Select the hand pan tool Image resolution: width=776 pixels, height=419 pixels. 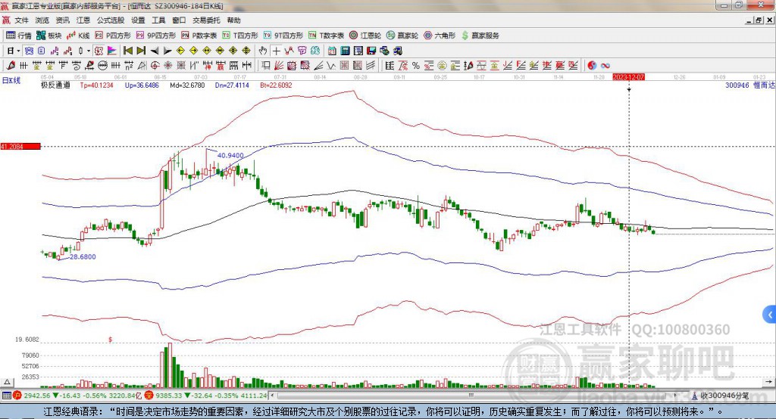263,51
